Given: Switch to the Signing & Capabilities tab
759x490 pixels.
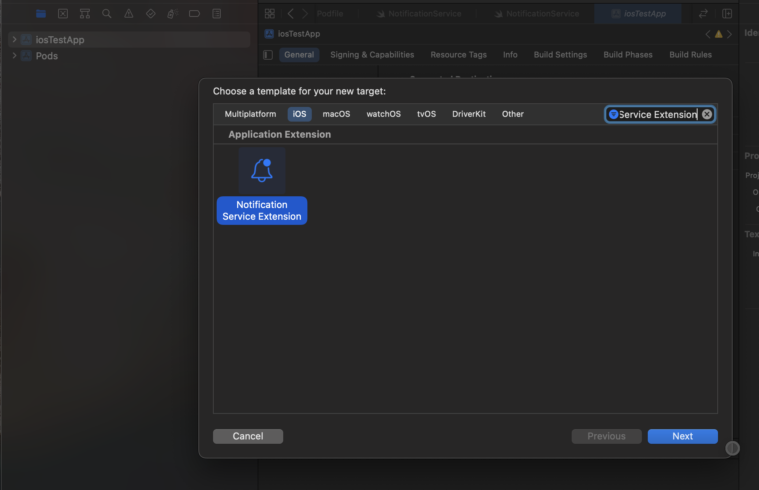Looking at the screenshot, I should pyautogui.click(x=372, y=55).
